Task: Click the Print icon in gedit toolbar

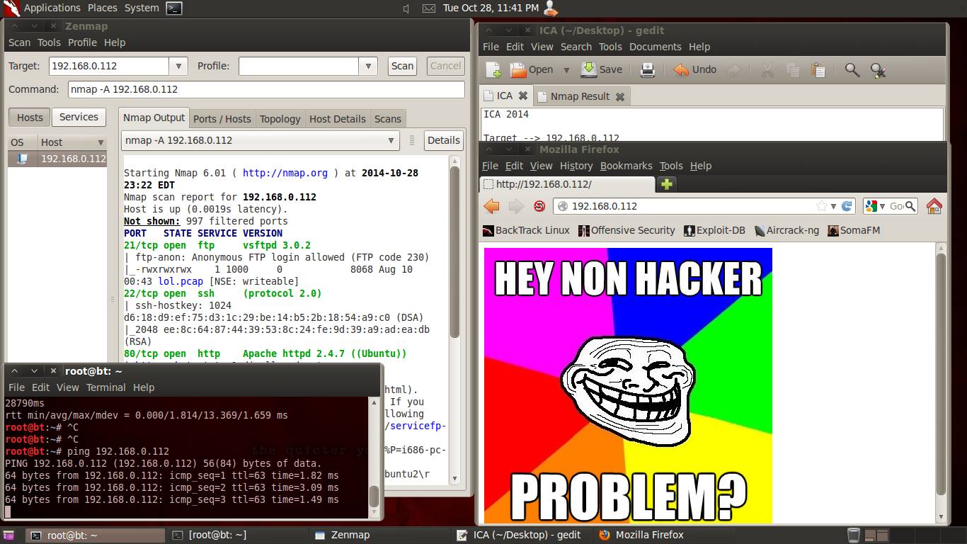Action: pyautogui.click(x=647, y=70)
